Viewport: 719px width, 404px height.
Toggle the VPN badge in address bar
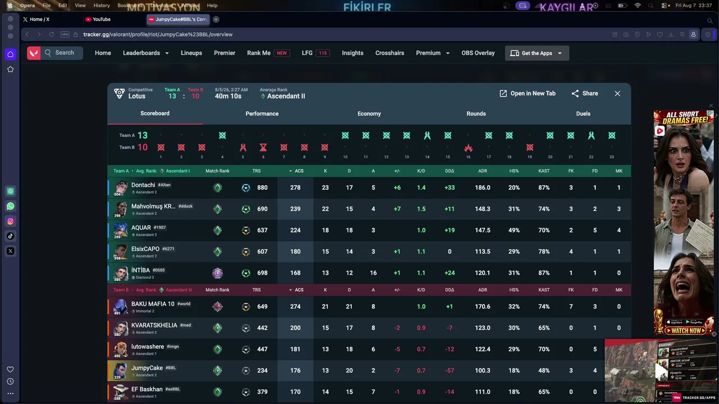(x=65, y=34)
